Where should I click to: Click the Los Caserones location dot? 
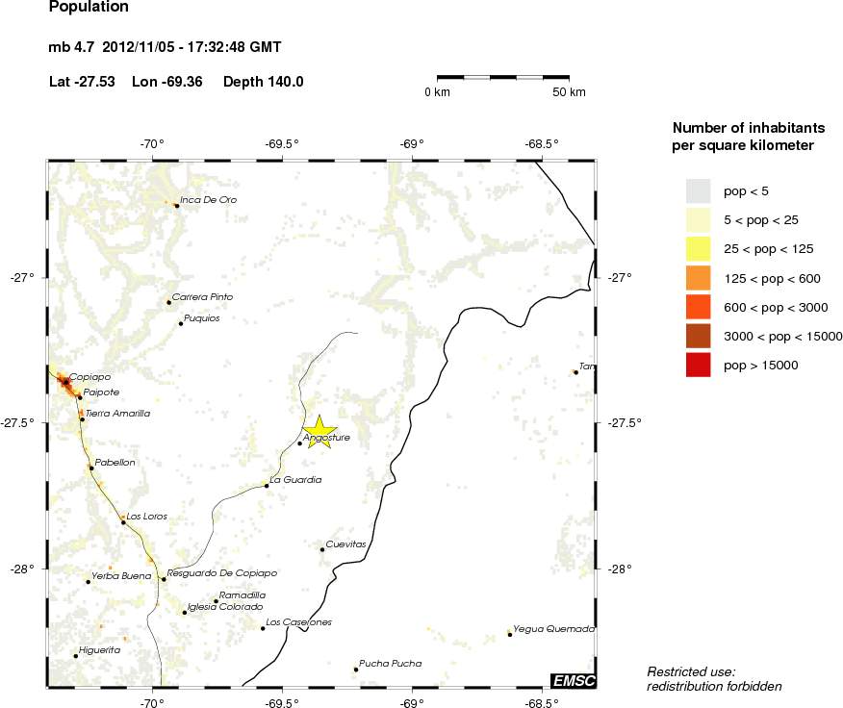263,628
